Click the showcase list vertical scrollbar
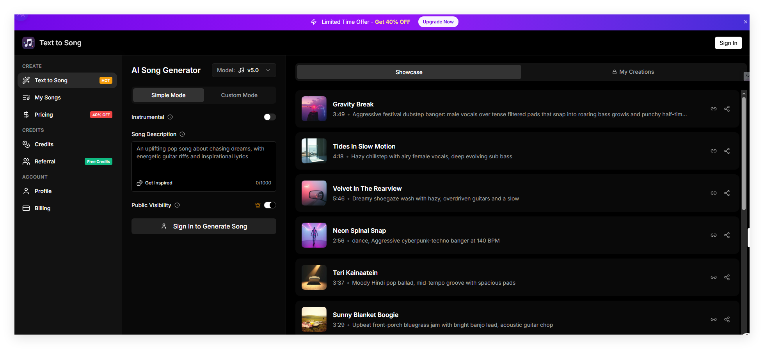Image resolution: width=764 pixels, height=349 pixels. [744, 156]
